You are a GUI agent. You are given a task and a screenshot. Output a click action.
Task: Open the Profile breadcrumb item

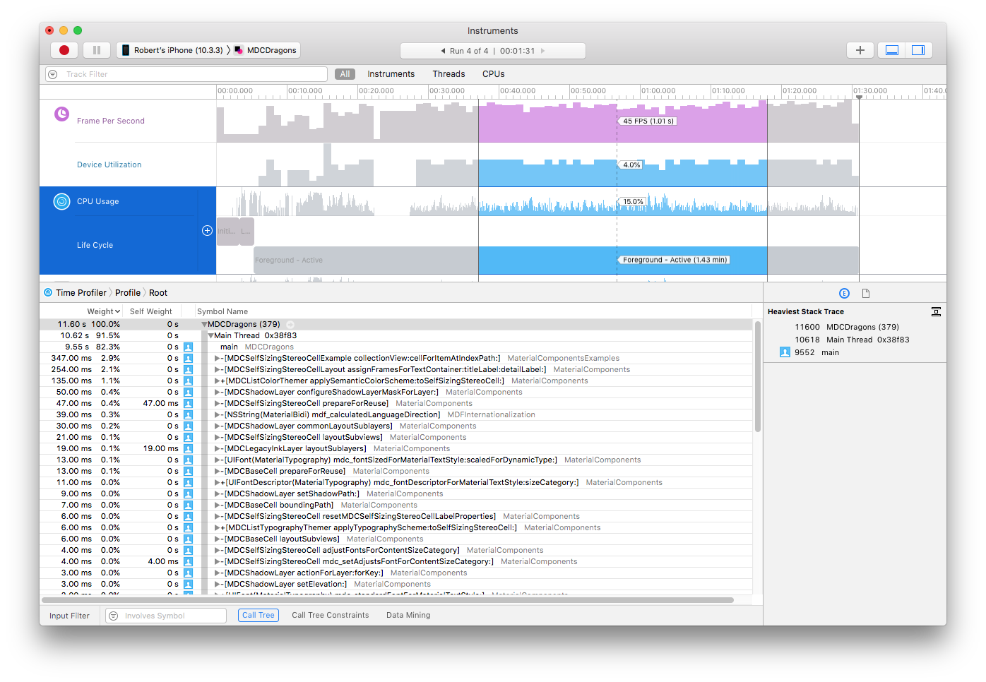coord(128,292)
